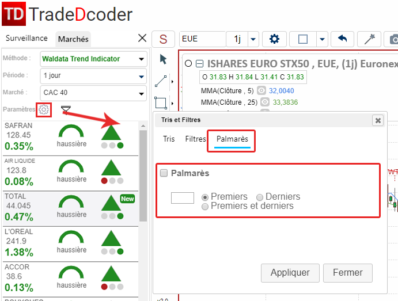Viewport: 398px width, 301px height.
Task: Collapse the ISHARES chart legend minus icon
Action: (x=200, y=63)
